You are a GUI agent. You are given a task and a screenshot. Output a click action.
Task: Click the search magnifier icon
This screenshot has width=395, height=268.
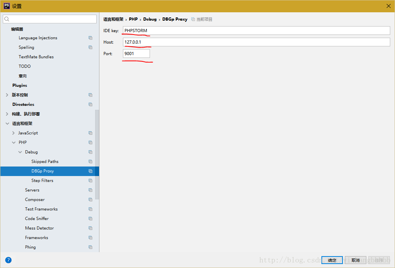[x=7, y=19]
